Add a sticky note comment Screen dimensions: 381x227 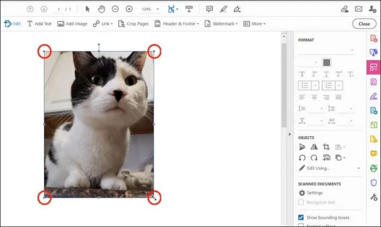[x=209, y=9]
